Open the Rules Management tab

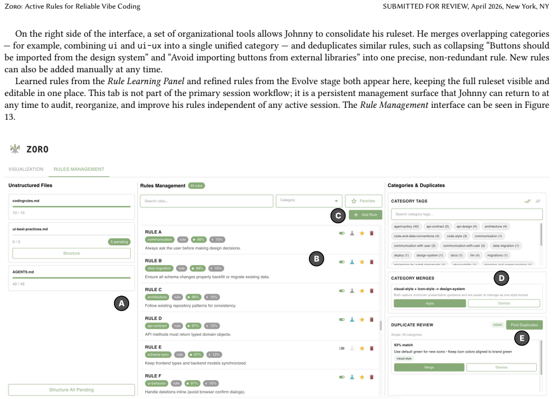pos(79,169)
